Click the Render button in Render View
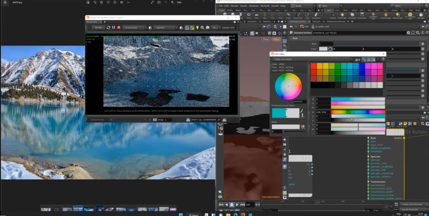429x216 pixels. [98, 28]
